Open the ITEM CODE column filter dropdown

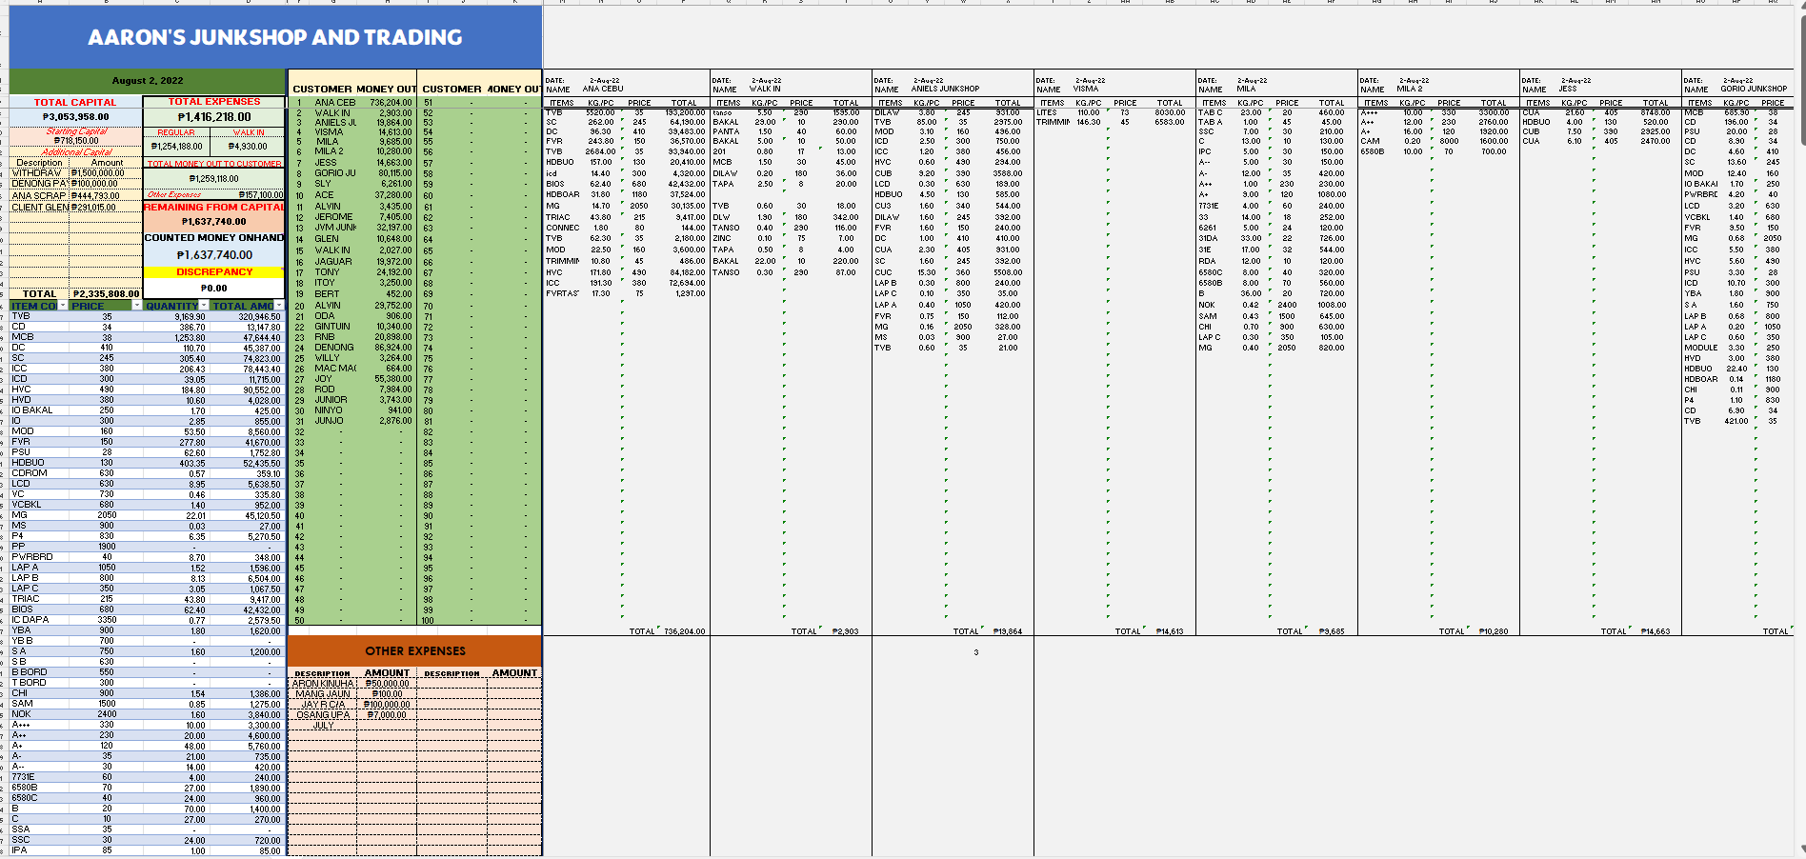[63, 306]
